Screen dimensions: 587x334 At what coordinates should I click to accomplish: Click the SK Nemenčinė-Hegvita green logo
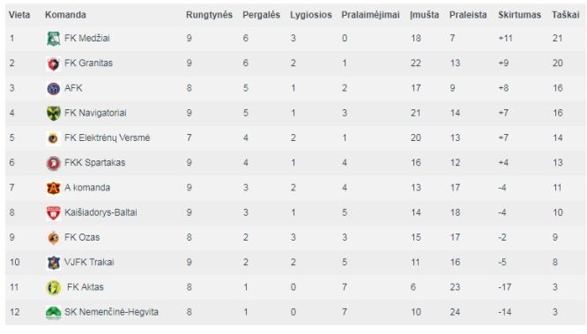tap(53, 312)
